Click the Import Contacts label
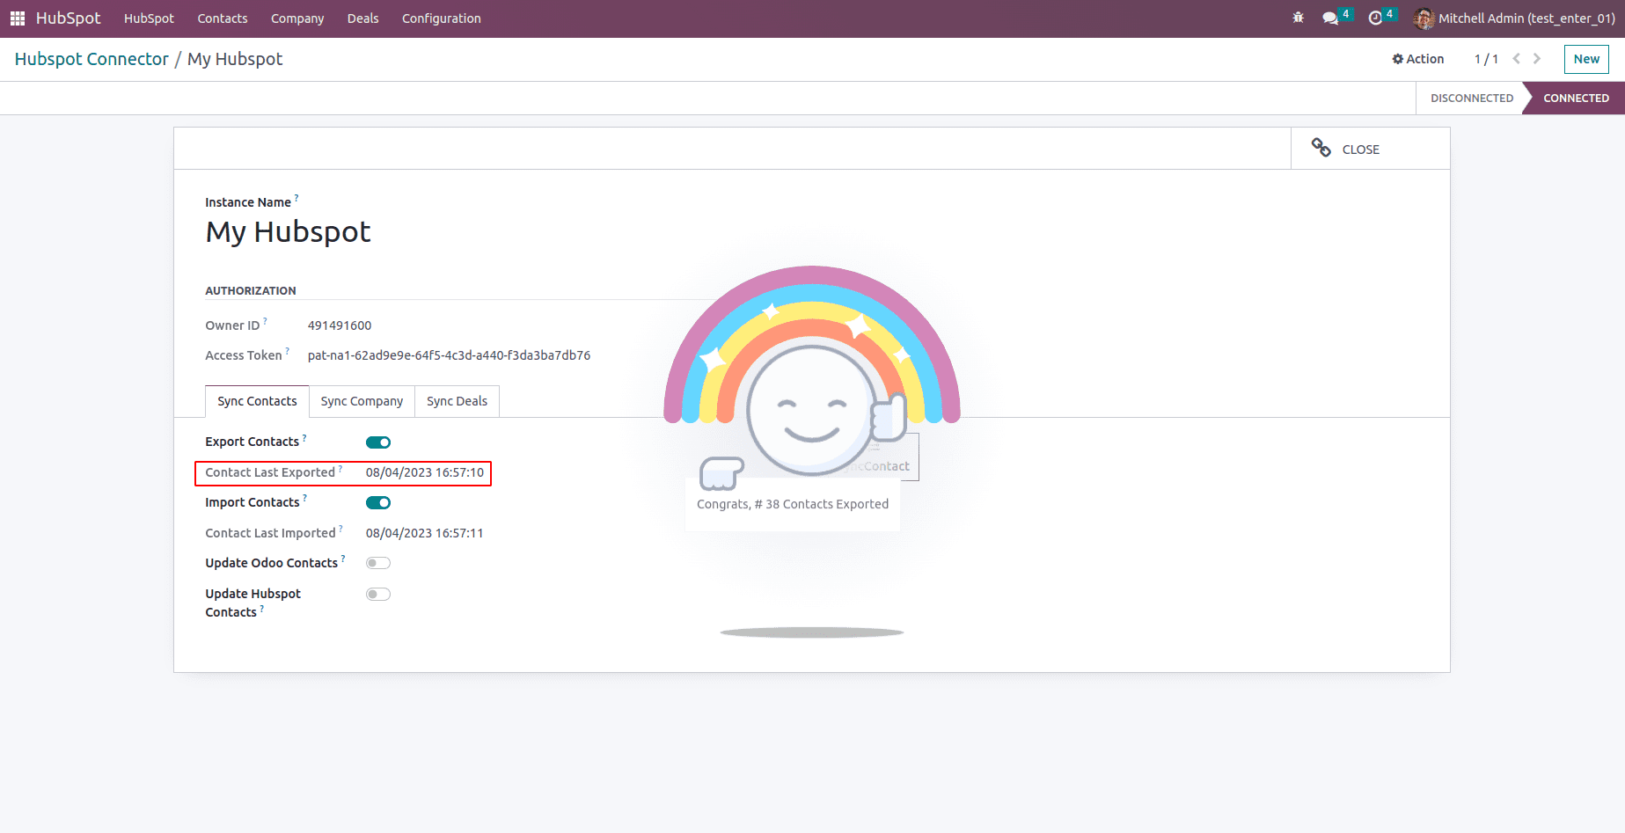This screenshot has width=1625, height=833. tap(253, 502)
